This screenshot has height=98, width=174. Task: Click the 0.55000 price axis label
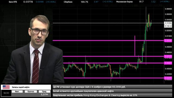(168, 14)
